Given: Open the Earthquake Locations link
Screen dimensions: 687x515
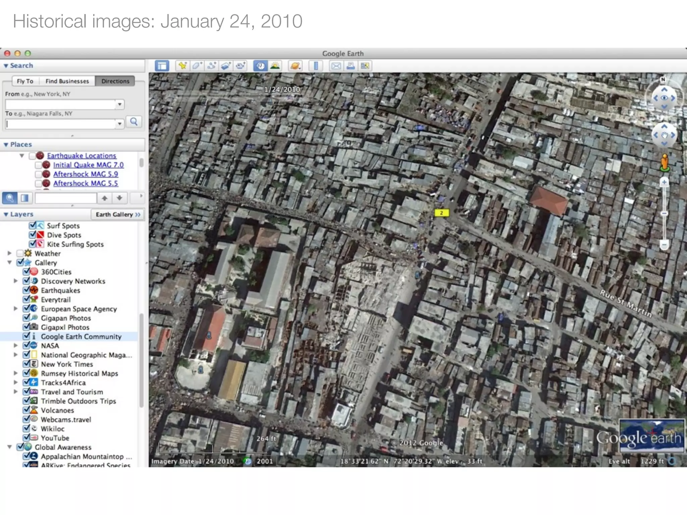Looking at the screenshot, I should click(82, 156).
